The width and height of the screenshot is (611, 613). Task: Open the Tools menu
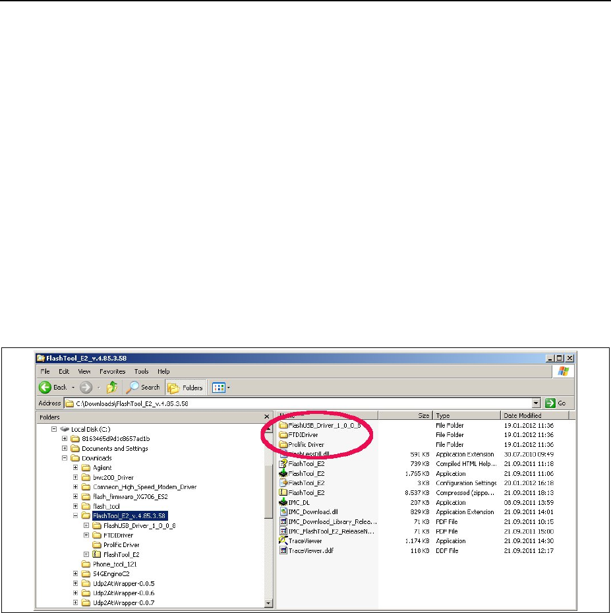(141, 371)
